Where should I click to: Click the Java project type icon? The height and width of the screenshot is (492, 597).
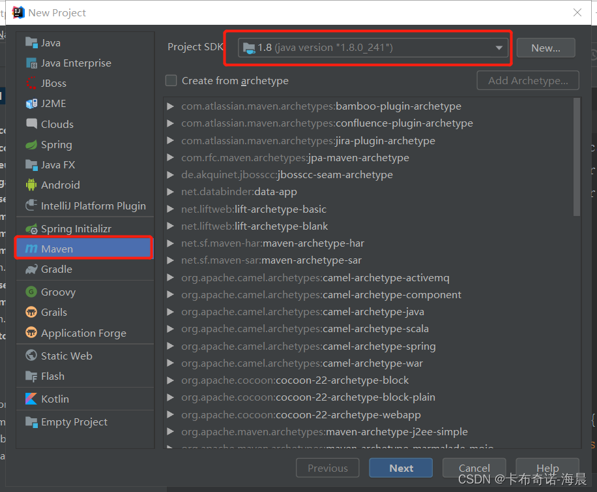[x=31, y=42]
